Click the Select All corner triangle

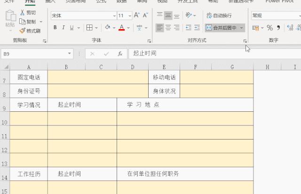click(x=6, y=67)
